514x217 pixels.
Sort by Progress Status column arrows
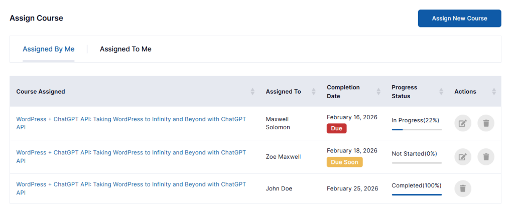click(441, 92)
